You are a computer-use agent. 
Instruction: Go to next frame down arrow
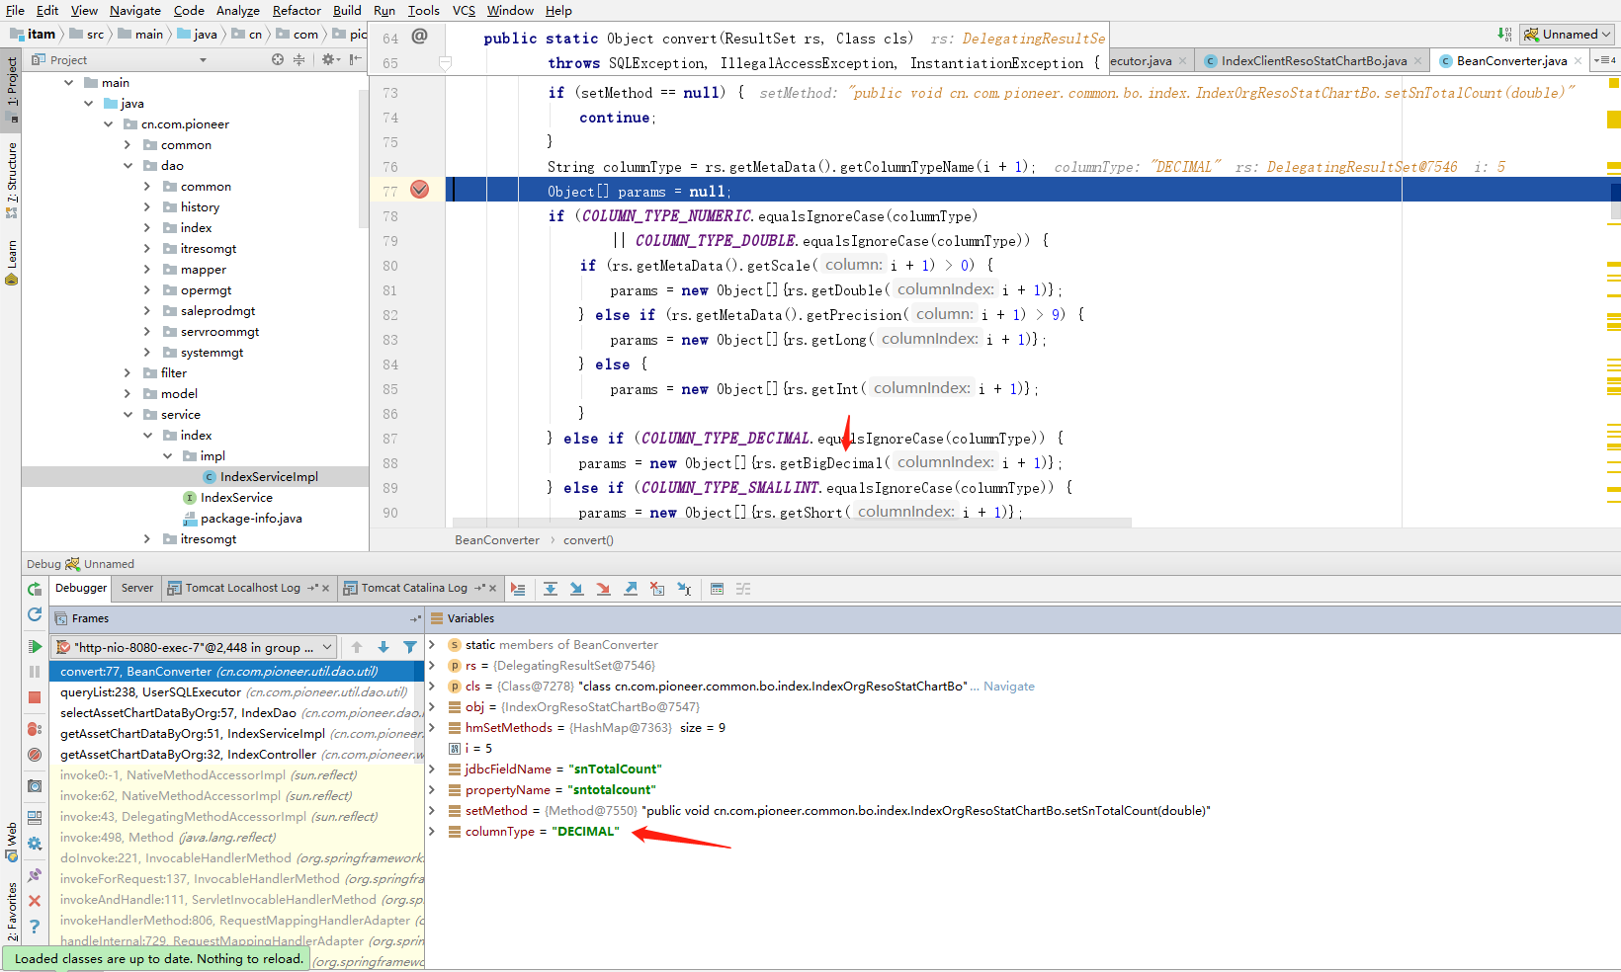[384, 647]
